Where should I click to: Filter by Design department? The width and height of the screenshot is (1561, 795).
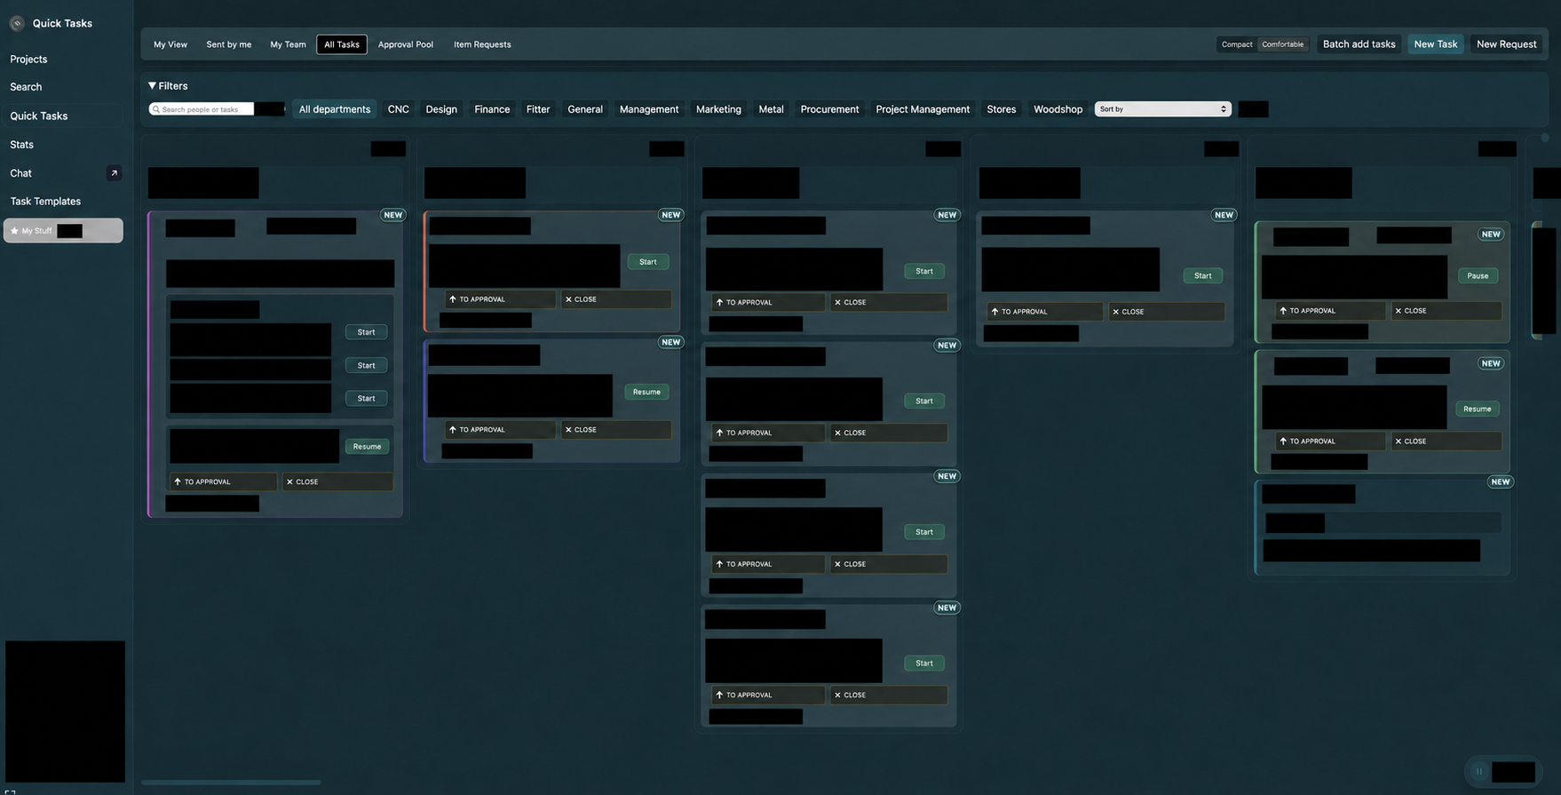[x=441, y=109]
